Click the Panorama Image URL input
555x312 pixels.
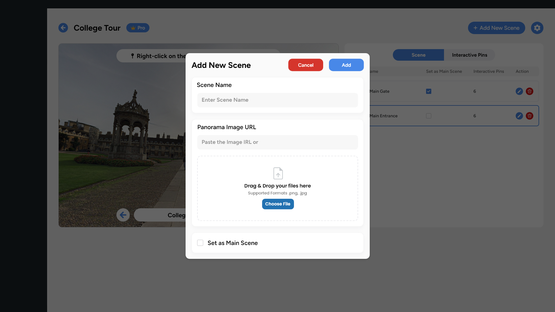coord(277,142)
